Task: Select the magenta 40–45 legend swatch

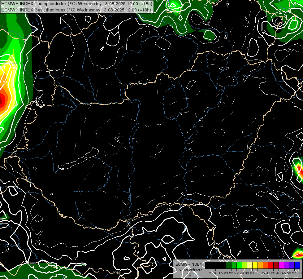Action: [281, 265]
